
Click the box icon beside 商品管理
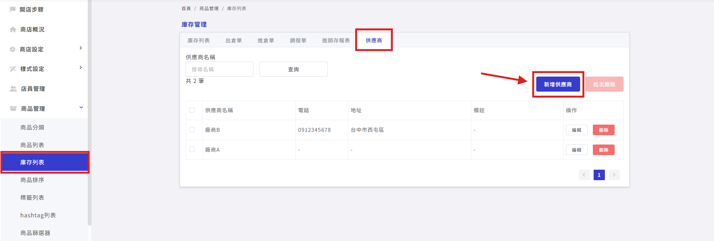tap(13, 108)
